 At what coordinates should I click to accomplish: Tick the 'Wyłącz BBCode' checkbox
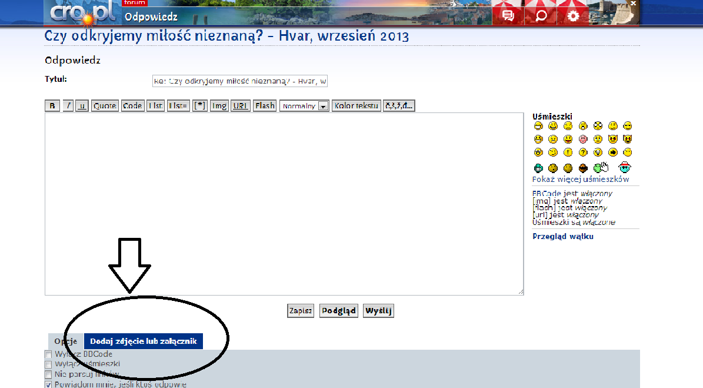click(48, 354)
